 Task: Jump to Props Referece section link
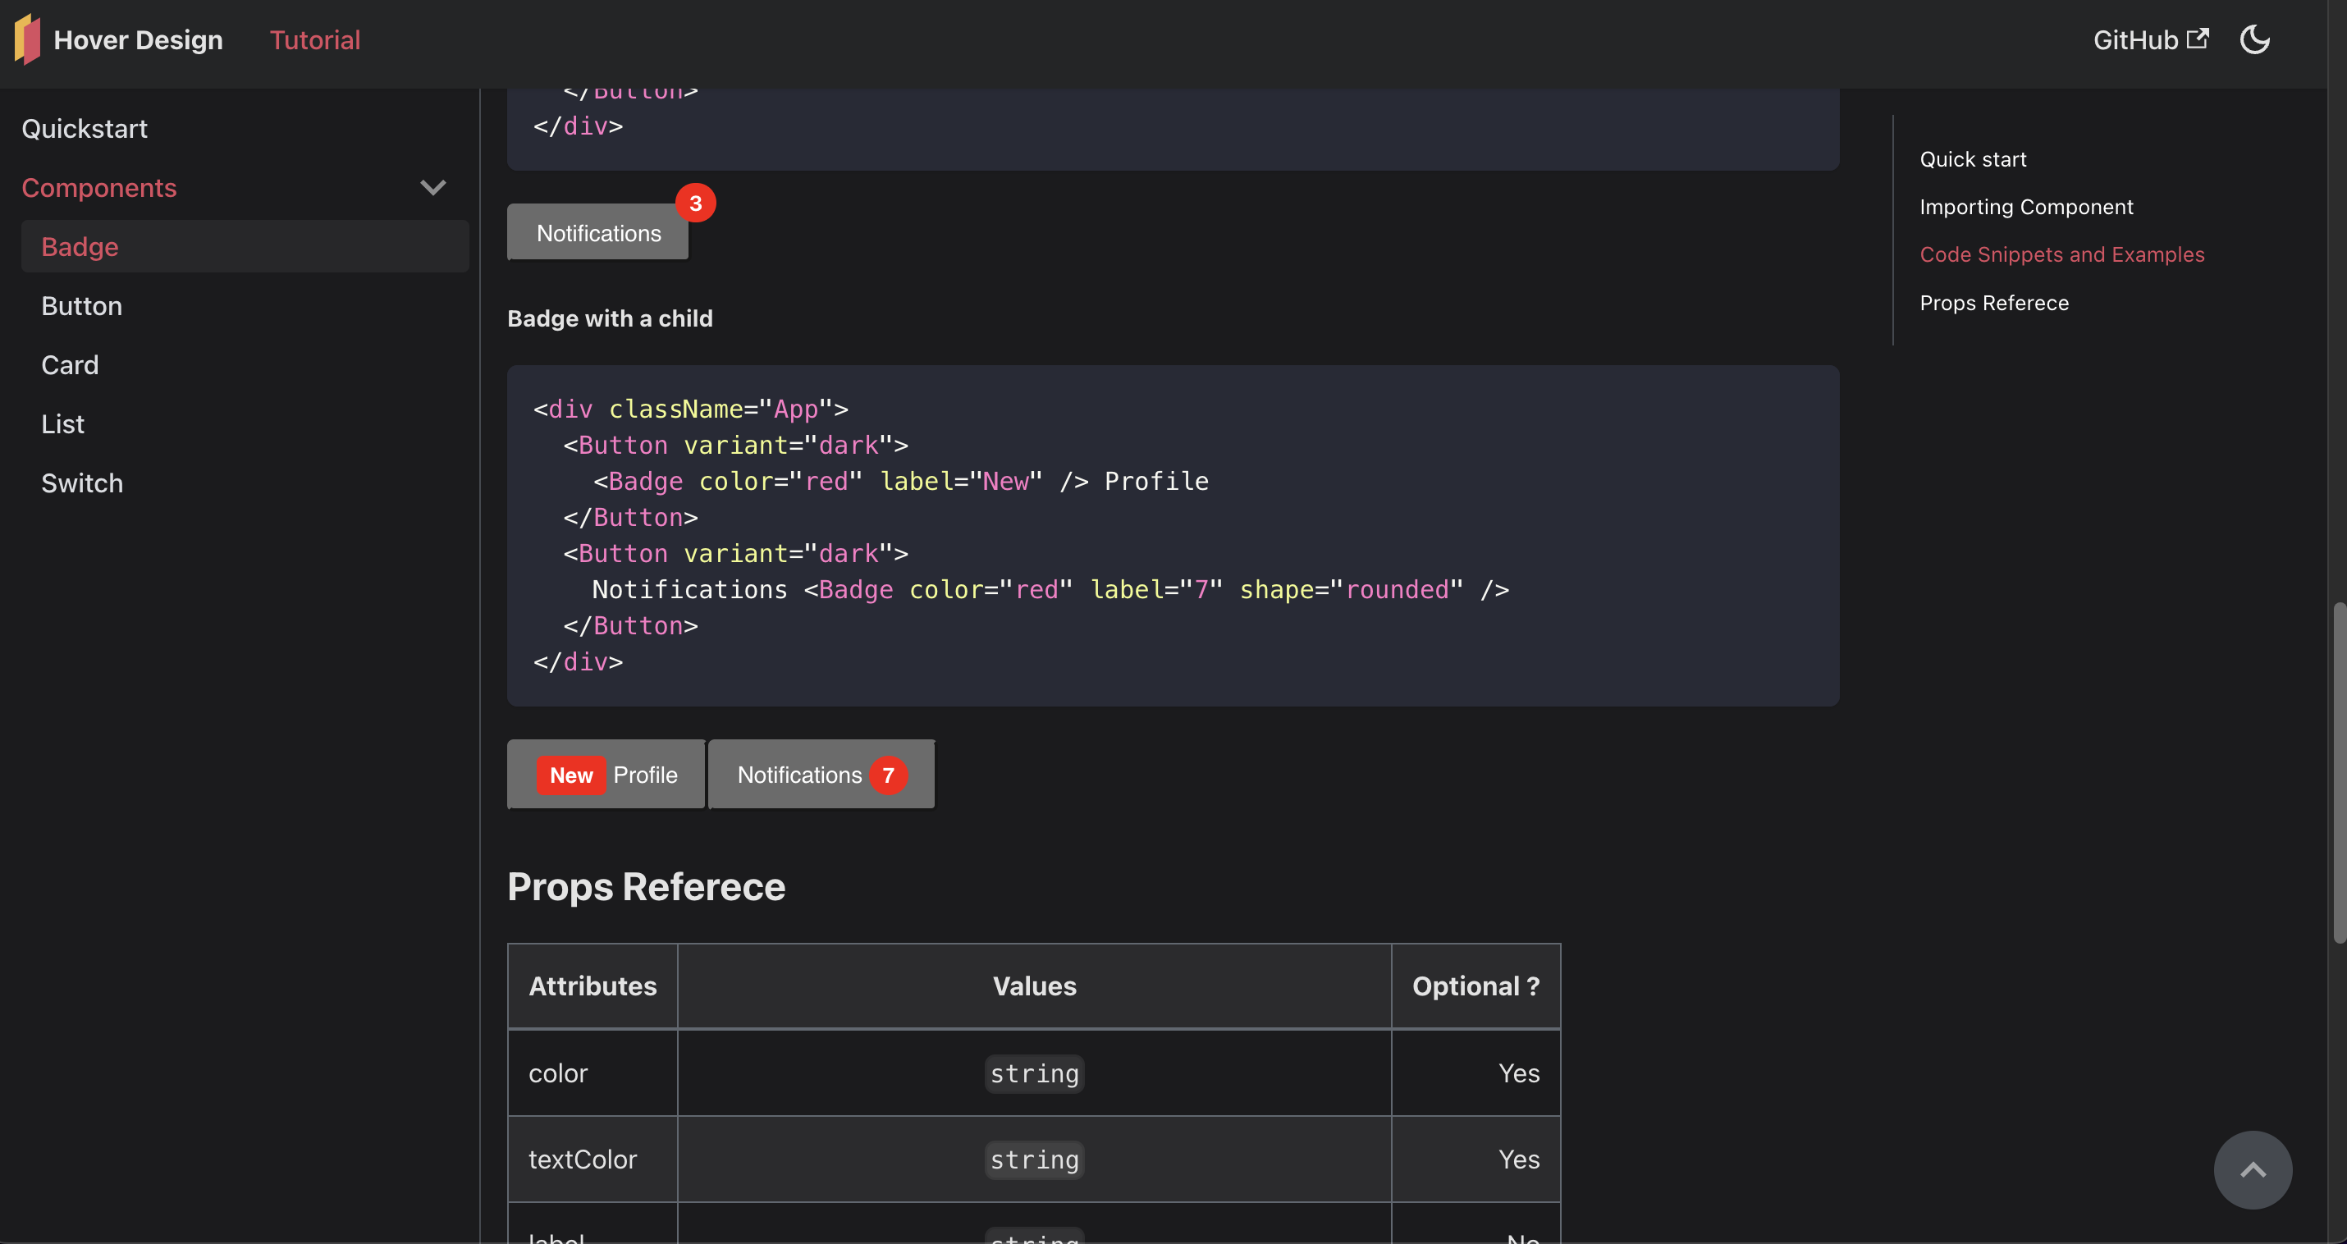tap(1993, 303)
